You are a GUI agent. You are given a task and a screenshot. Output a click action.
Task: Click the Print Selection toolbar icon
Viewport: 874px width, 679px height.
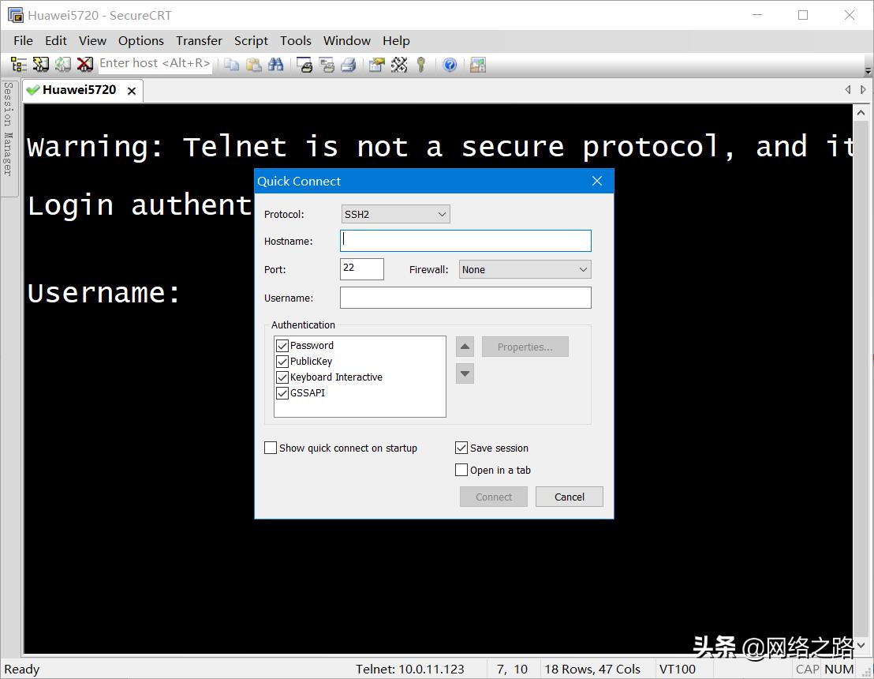(x=327, y=65)
